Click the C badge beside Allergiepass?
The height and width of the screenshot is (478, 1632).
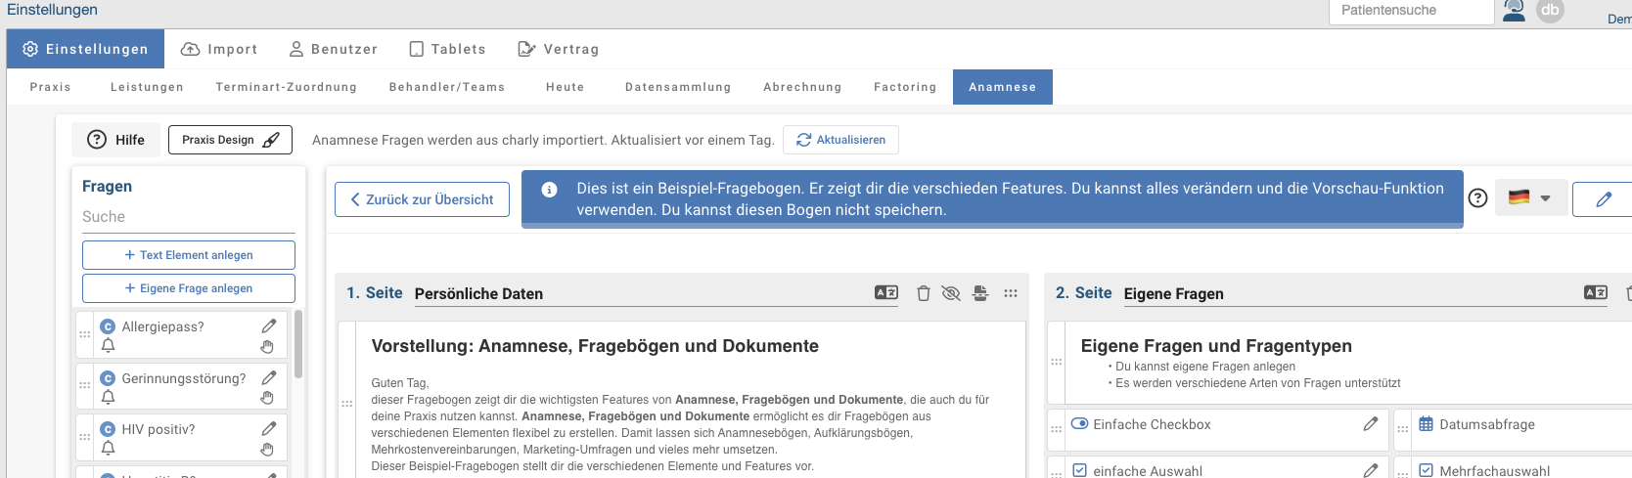click(109, 326)
